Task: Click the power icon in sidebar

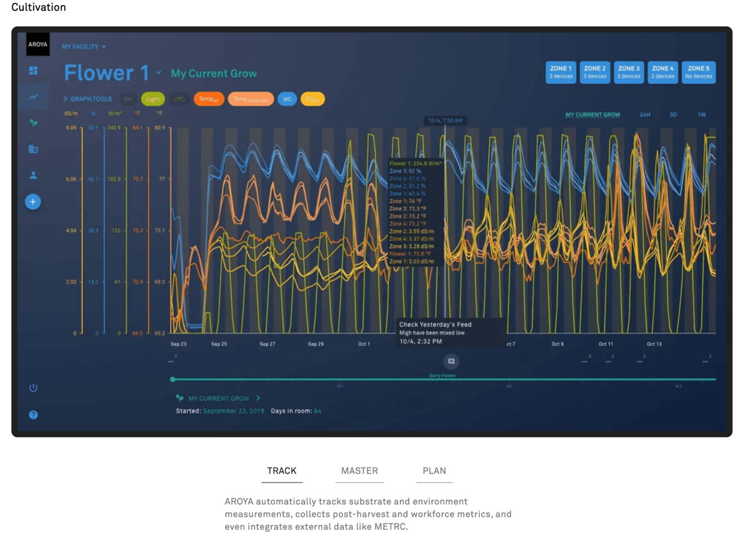Action: pyautogui.click(x=33, y=388)
